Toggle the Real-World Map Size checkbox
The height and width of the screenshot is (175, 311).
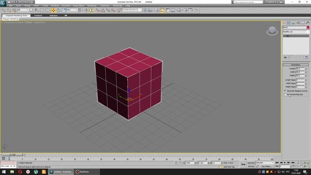click(x=285, y=95)
